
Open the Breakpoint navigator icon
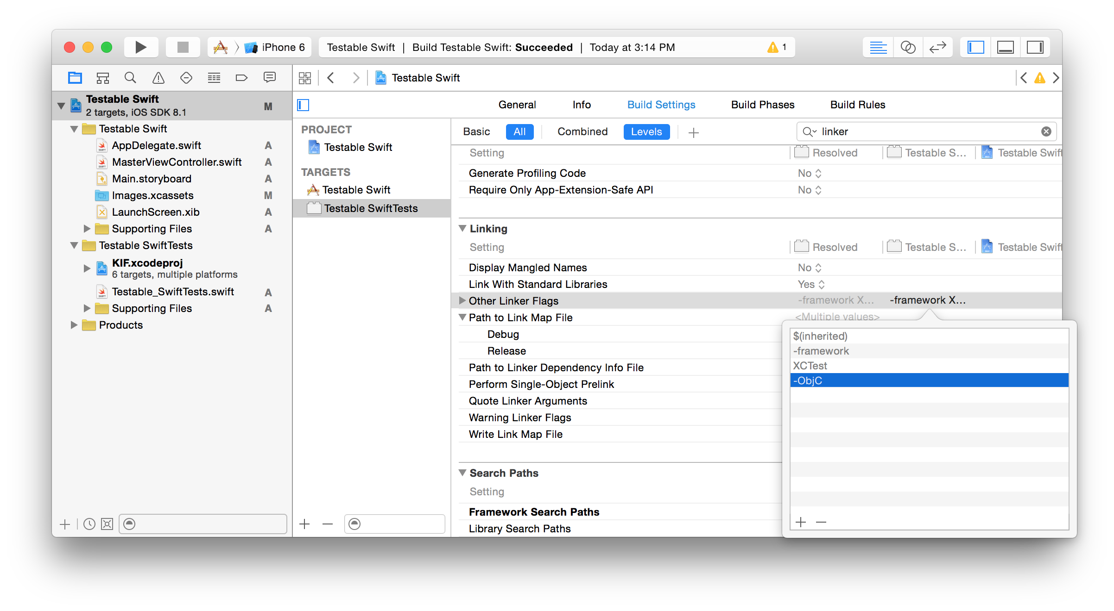241,78
